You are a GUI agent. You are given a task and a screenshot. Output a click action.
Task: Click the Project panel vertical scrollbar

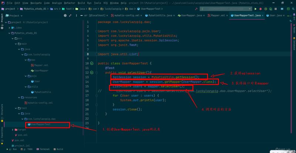83,77
